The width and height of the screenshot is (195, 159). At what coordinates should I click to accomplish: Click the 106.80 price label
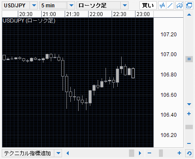coord(169,75)
